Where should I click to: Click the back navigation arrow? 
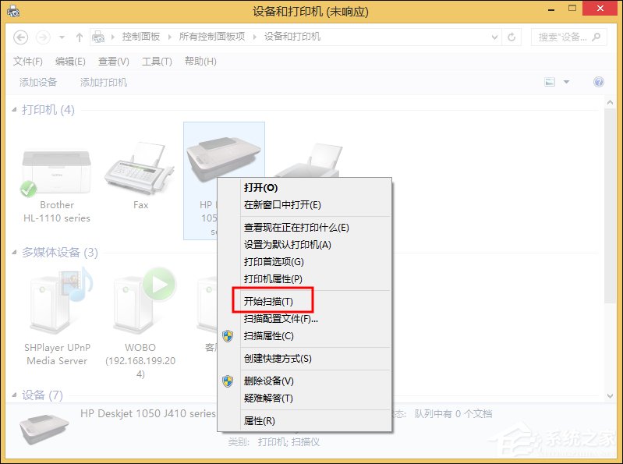point(21,37)
